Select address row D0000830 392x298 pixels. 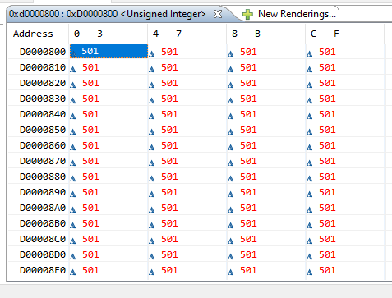[43, 99]
